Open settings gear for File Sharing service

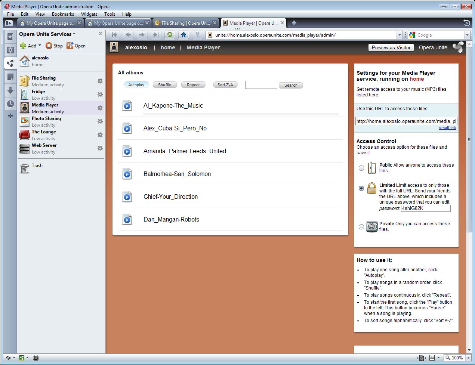pos(100,81)
